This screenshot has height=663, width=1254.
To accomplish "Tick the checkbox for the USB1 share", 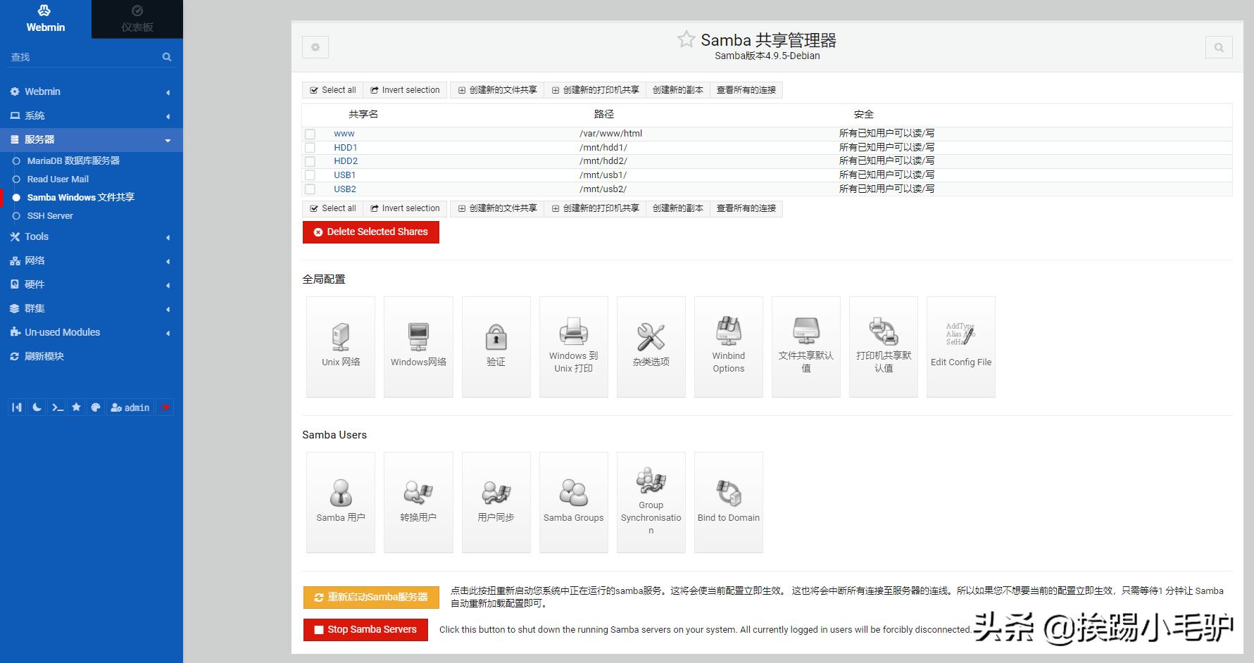I will coord(310,175).
